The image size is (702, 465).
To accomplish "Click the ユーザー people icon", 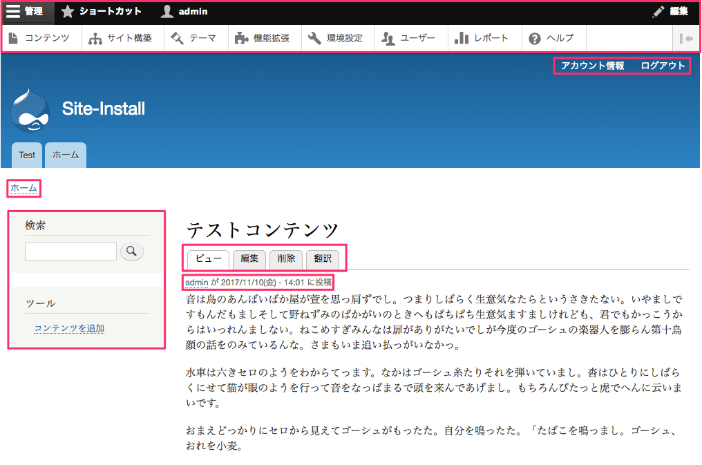I will pyautogui.click(x=388, y=39).
